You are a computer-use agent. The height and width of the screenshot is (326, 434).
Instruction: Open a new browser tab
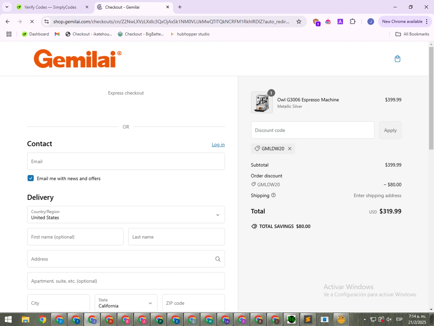coord(180,7)
